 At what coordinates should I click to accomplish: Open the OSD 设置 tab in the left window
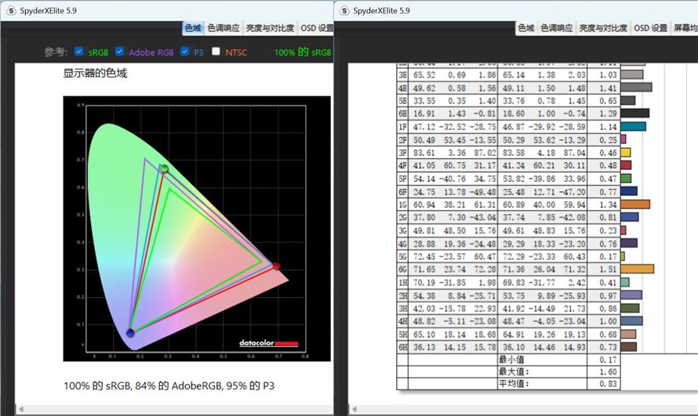[317, 28]
